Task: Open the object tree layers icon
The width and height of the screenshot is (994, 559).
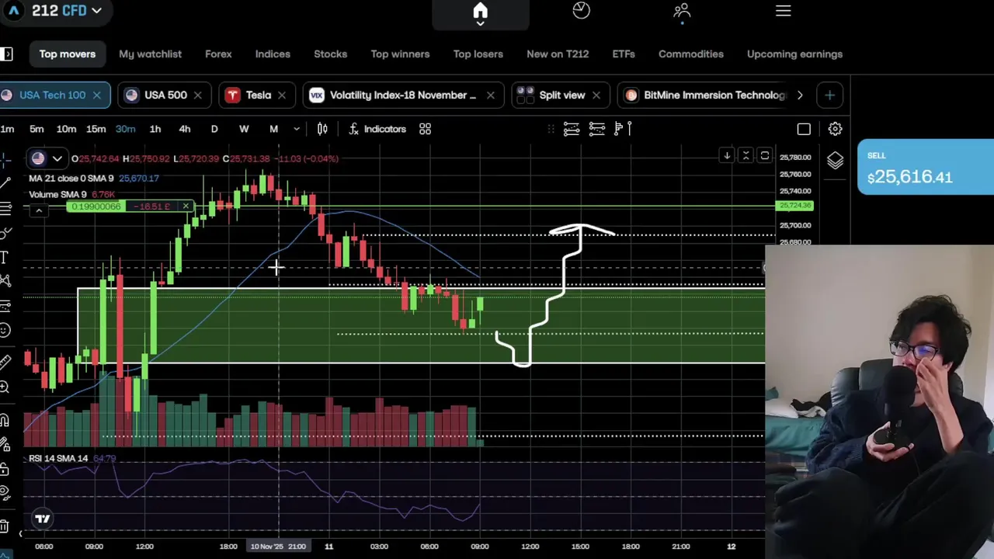Action: pyautogui.click(x=835, y=161)
